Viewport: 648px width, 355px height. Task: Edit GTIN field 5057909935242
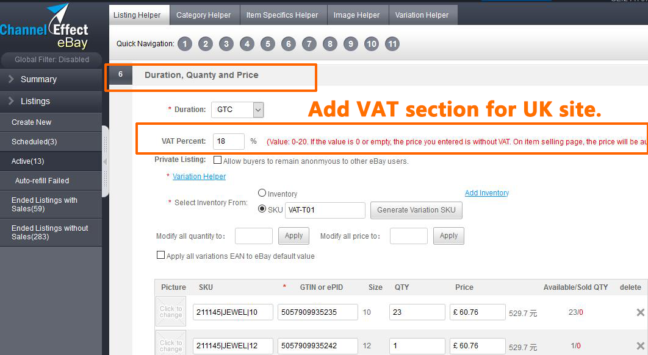click(318, 346)
